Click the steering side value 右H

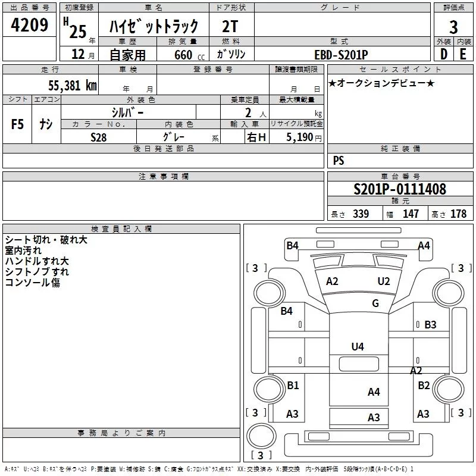click(256, 137)
